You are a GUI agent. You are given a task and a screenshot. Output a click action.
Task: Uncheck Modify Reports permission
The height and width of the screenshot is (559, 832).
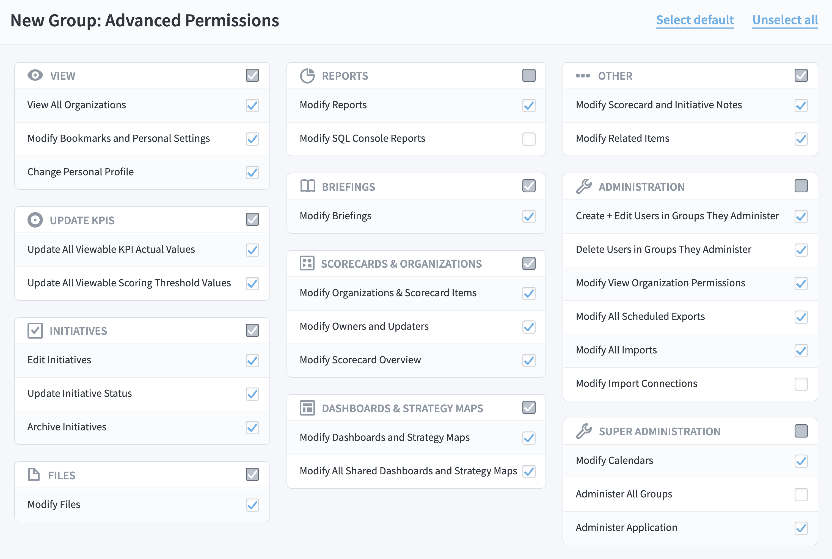click(x=529, y=105)
